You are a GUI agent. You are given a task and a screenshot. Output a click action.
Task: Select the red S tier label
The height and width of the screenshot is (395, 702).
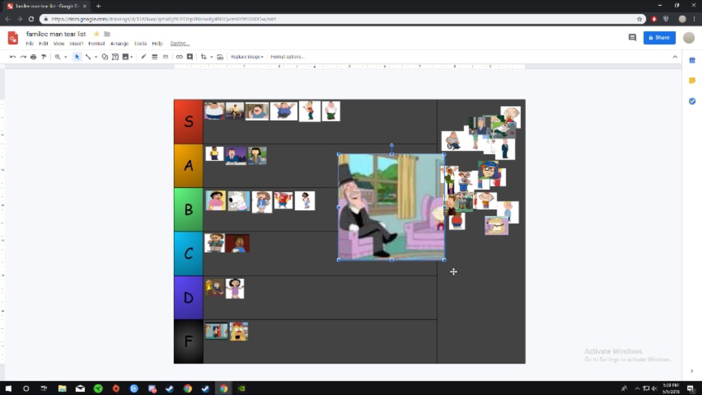click(188, 121)
